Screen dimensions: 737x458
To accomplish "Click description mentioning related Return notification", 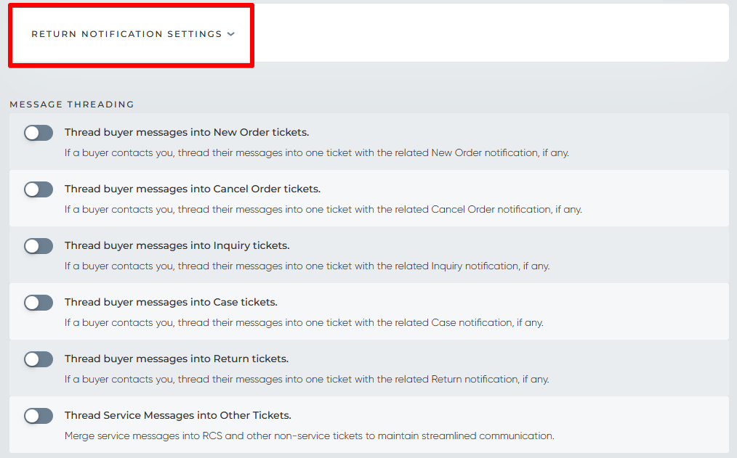I will coord(307,379).
